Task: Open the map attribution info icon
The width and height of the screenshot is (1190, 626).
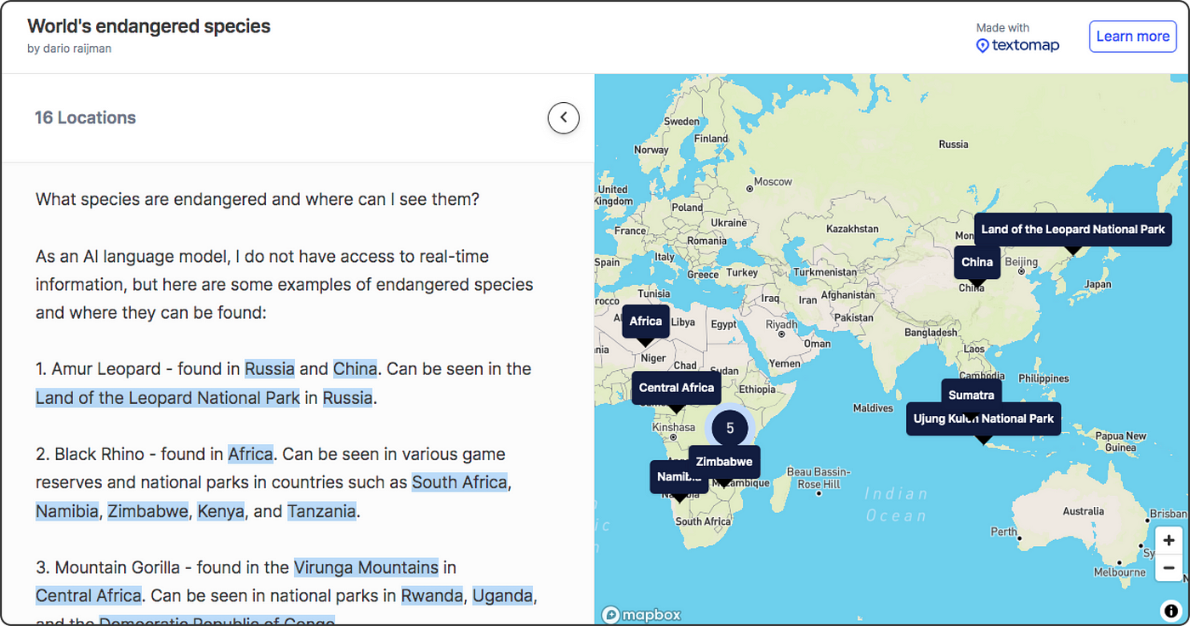Action: pos(1170,610)
